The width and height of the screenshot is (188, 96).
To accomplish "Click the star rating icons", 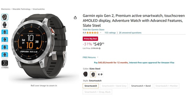I will [92, 33].
